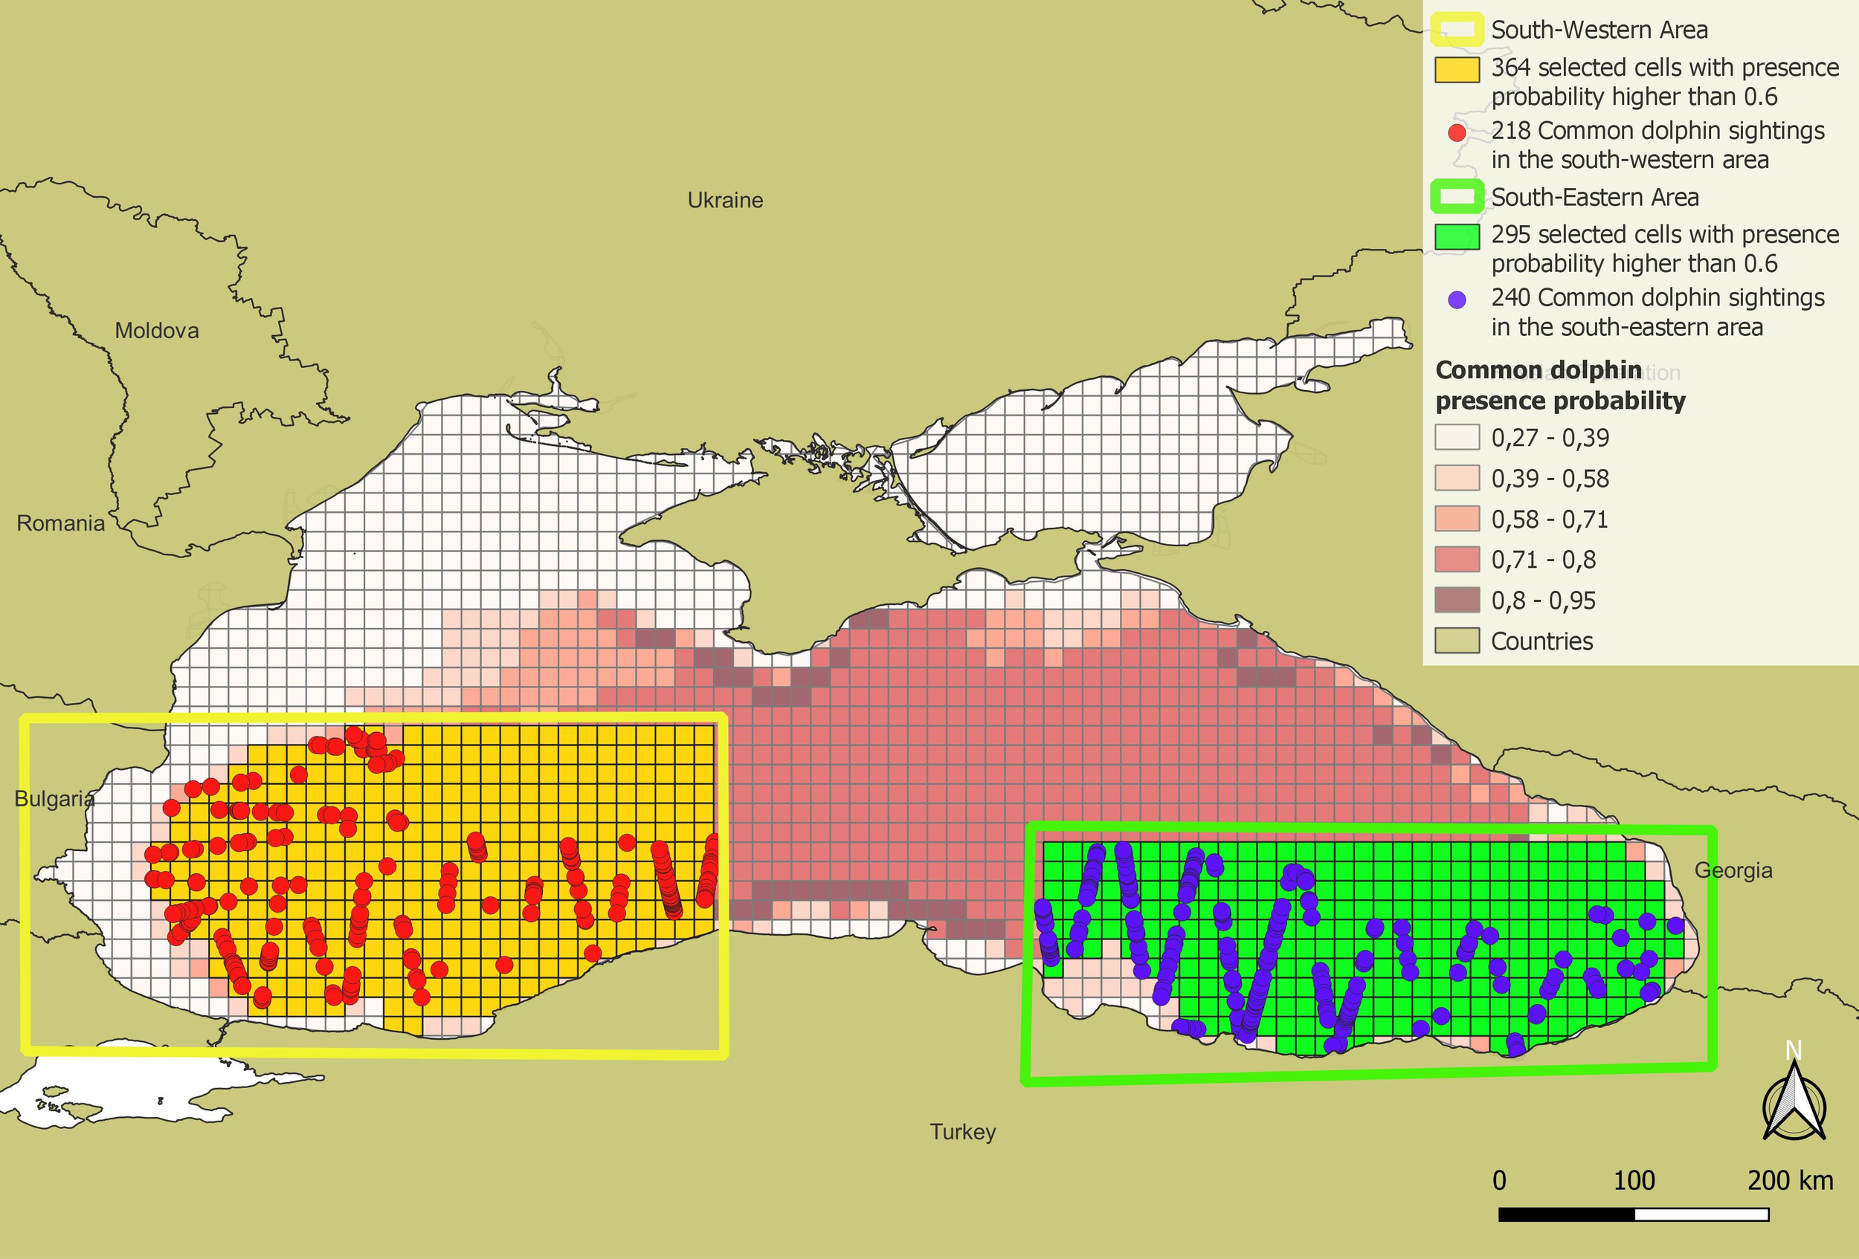Screen dimensions: 1859x1259
Task: Click the Georgia country label
Action: (x=1733, y=870)
